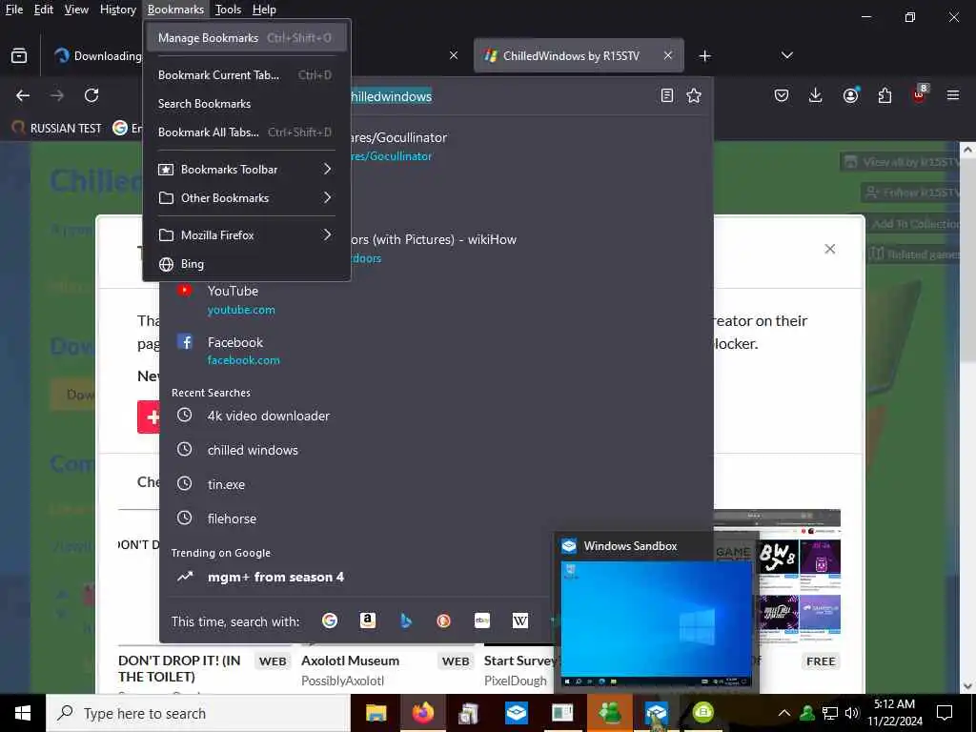Open the Firefox account avatar icon
976x732 pixels.
point(850,95)
